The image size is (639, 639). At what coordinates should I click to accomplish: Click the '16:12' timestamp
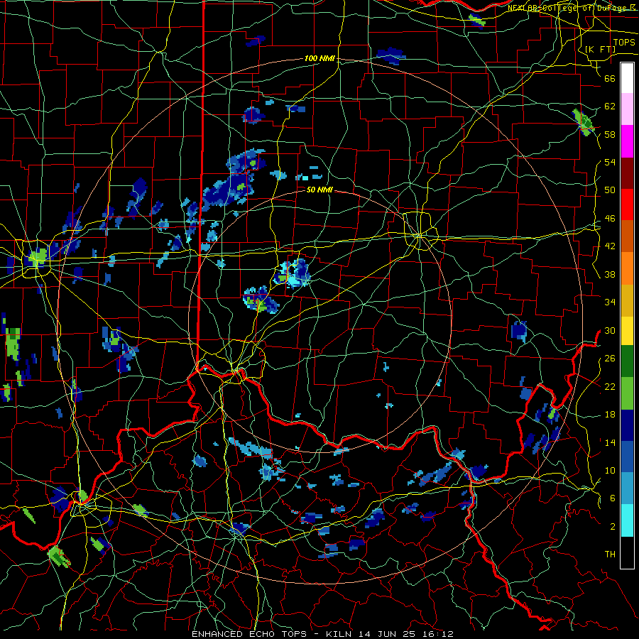437,634
